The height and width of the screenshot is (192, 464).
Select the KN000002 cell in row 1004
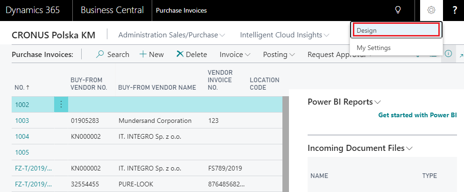(86, 136)
